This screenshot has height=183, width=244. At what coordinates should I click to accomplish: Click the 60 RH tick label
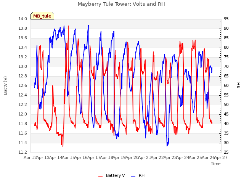click(226, 86)
